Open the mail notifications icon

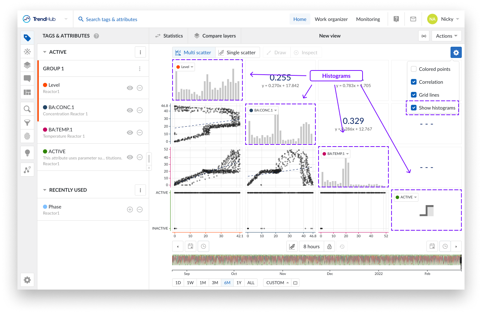click(x=413, y=19)
